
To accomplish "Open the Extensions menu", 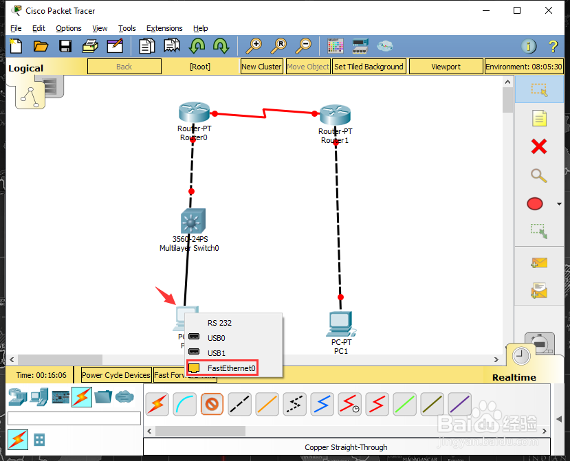I will pos(164,28).
